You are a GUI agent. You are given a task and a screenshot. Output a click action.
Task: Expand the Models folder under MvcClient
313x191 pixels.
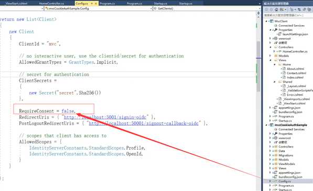tap(271, 56)
